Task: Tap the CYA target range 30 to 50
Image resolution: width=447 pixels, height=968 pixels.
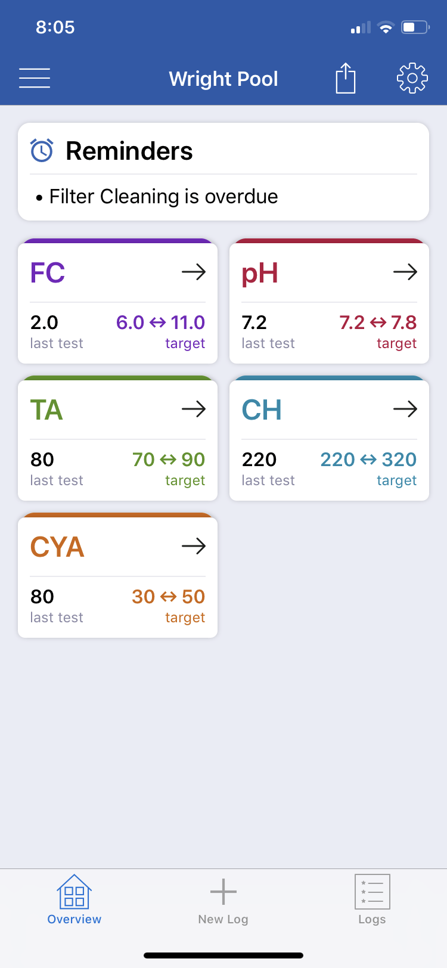Action: click(x=169, y=597)
